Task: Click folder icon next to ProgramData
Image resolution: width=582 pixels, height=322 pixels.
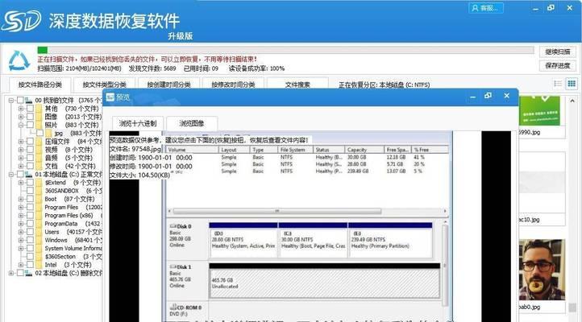Action: (39, 224)
